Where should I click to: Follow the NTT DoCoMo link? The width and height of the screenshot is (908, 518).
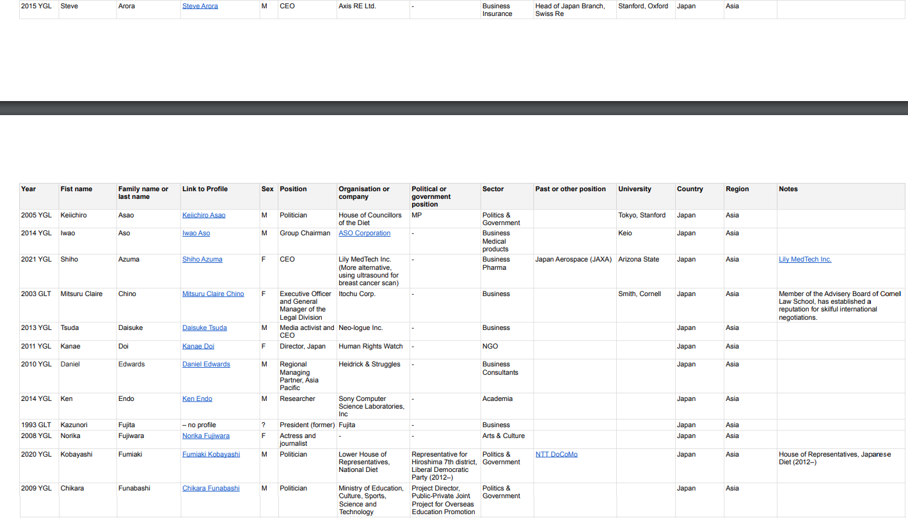point(556,454)
